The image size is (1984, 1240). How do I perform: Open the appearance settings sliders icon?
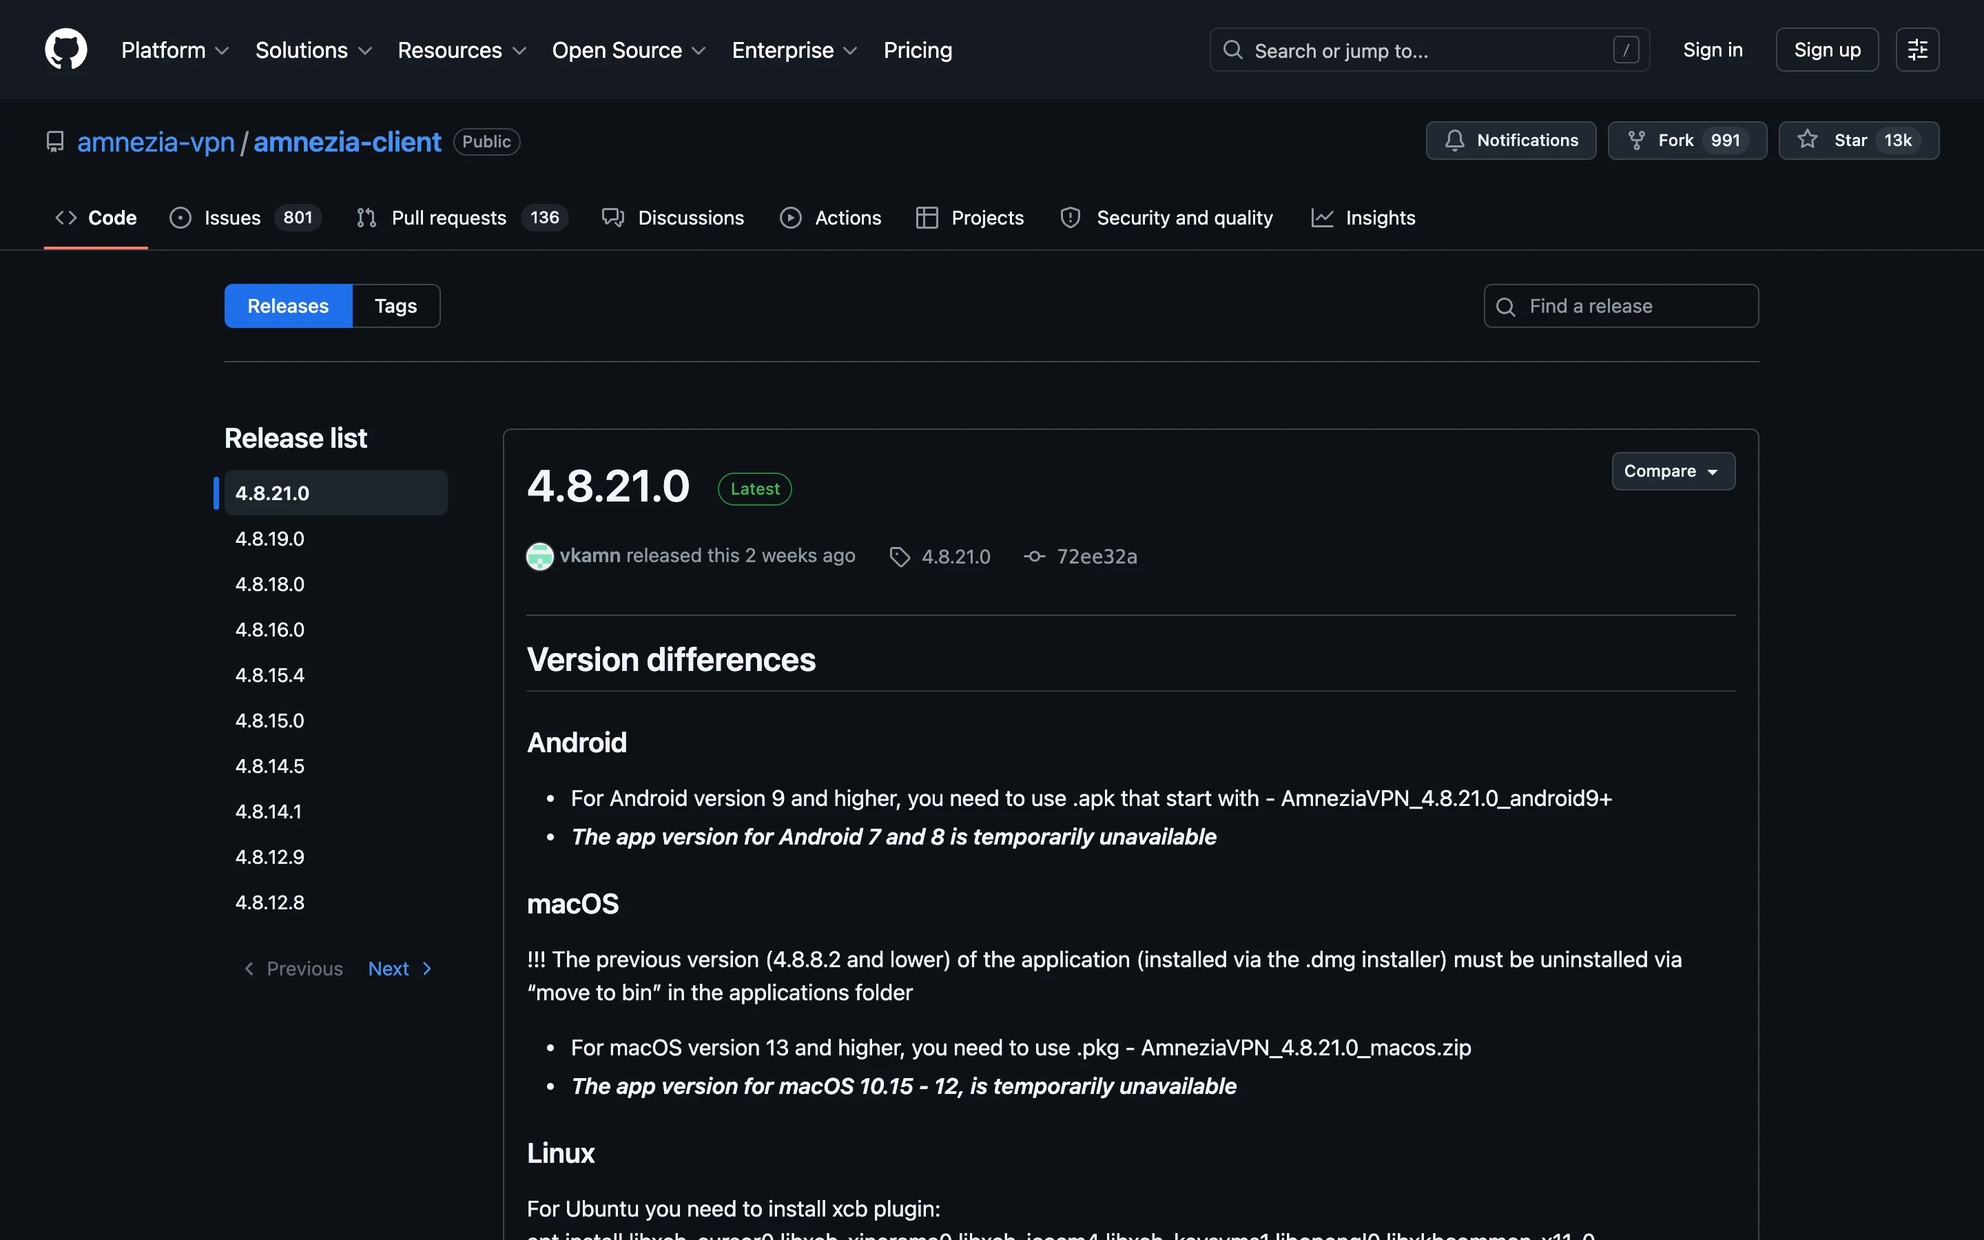[x=1916, y=50]
